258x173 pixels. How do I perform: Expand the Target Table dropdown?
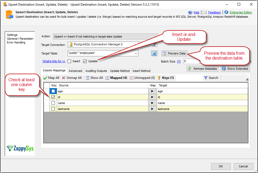tap(136, 53)
